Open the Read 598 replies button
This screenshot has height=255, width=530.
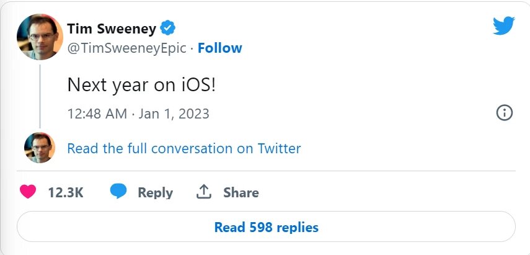point(266,227)
